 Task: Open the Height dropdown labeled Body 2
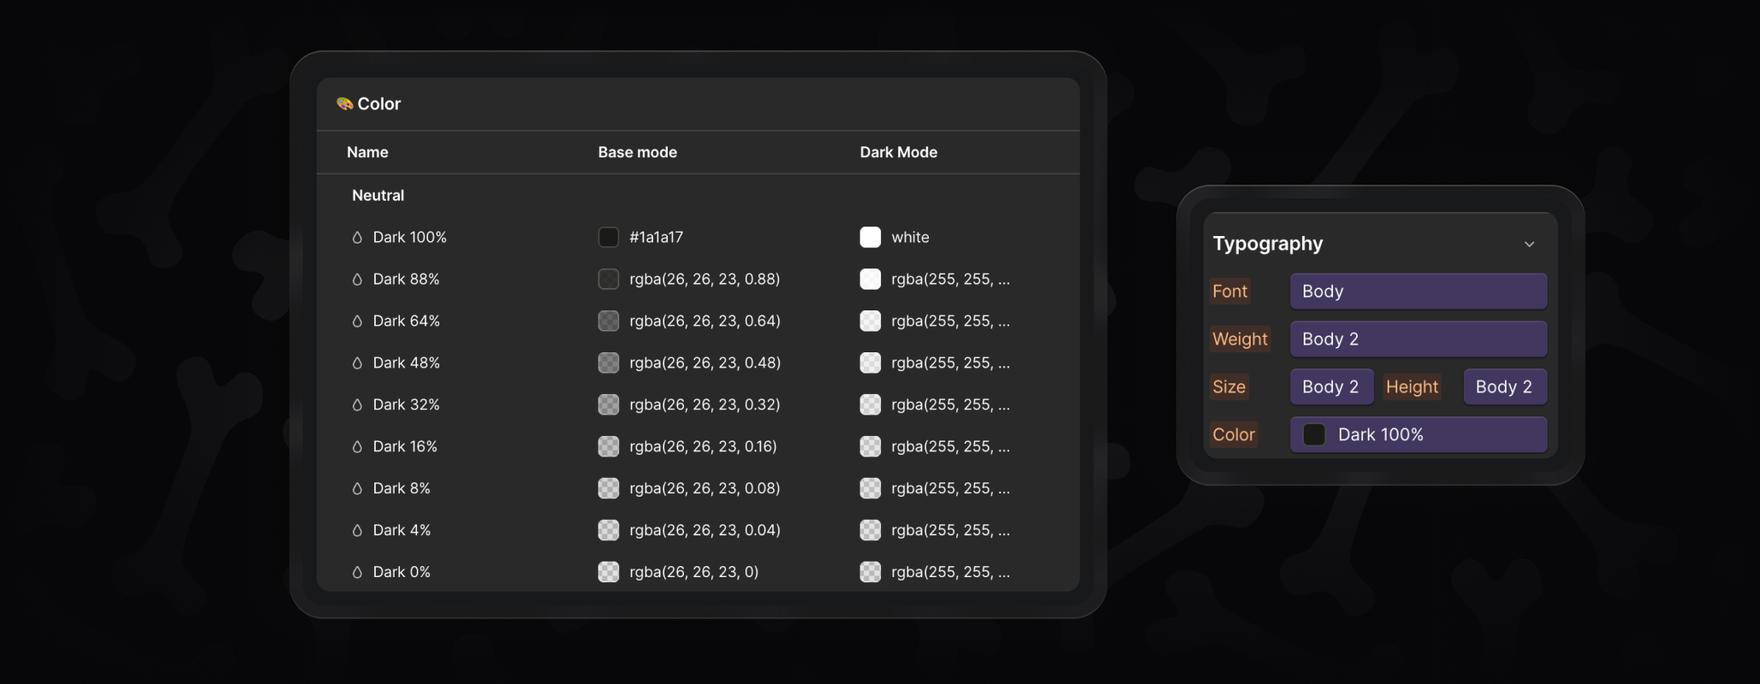click(1504, 386)
